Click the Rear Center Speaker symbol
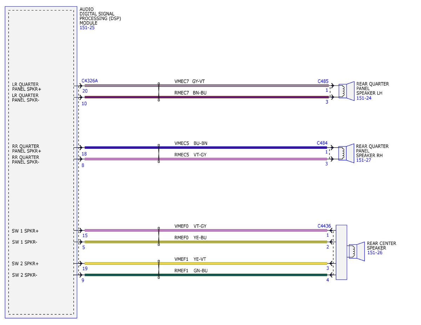 click(356, 251)
